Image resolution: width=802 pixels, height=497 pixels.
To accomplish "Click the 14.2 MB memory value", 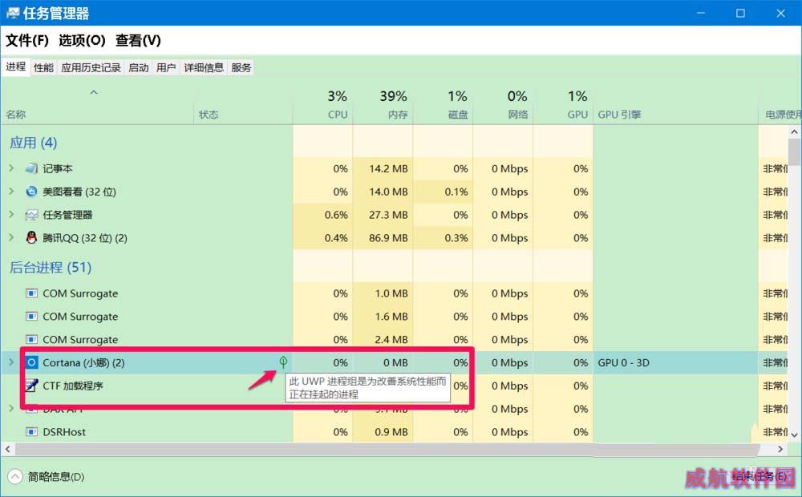I will pos(388,168).
